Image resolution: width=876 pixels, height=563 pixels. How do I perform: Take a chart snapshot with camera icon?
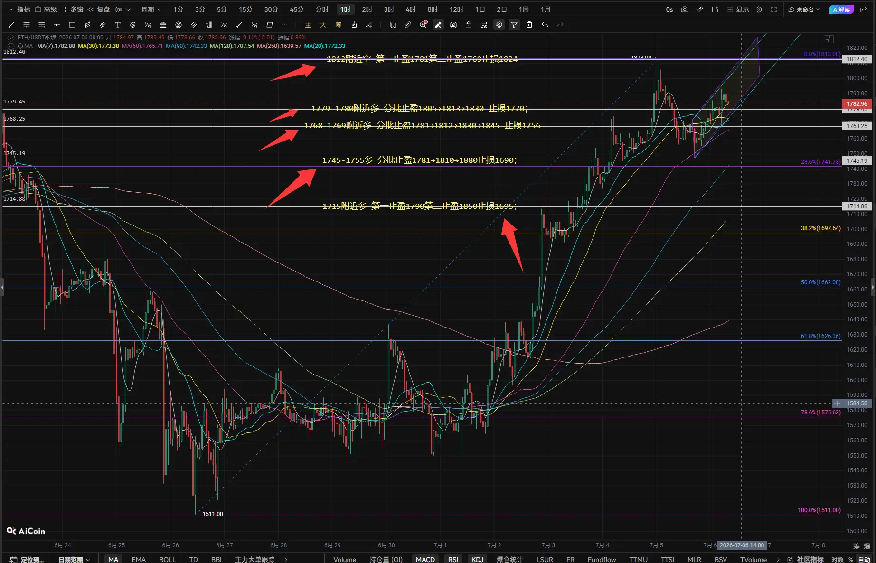coord(685,9)
